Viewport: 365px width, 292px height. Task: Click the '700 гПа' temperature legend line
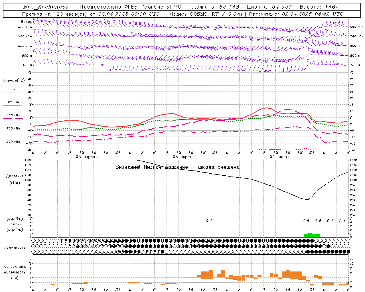[x=13, y=132]
